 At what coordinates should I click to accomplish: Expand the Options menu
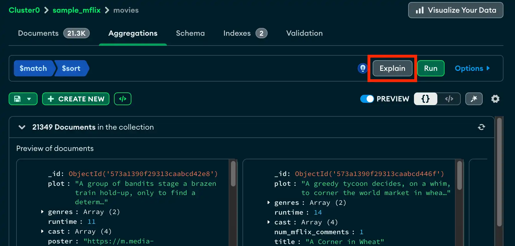point(472,68)
